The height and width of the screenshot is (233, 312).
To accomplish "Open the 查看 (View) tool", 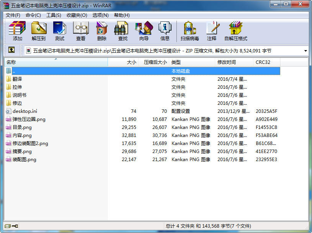I will (80, 31).
